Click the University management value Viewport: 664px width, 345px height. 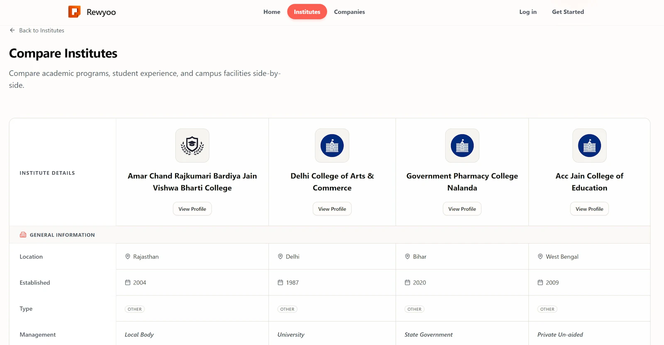(x=291, y=335)
